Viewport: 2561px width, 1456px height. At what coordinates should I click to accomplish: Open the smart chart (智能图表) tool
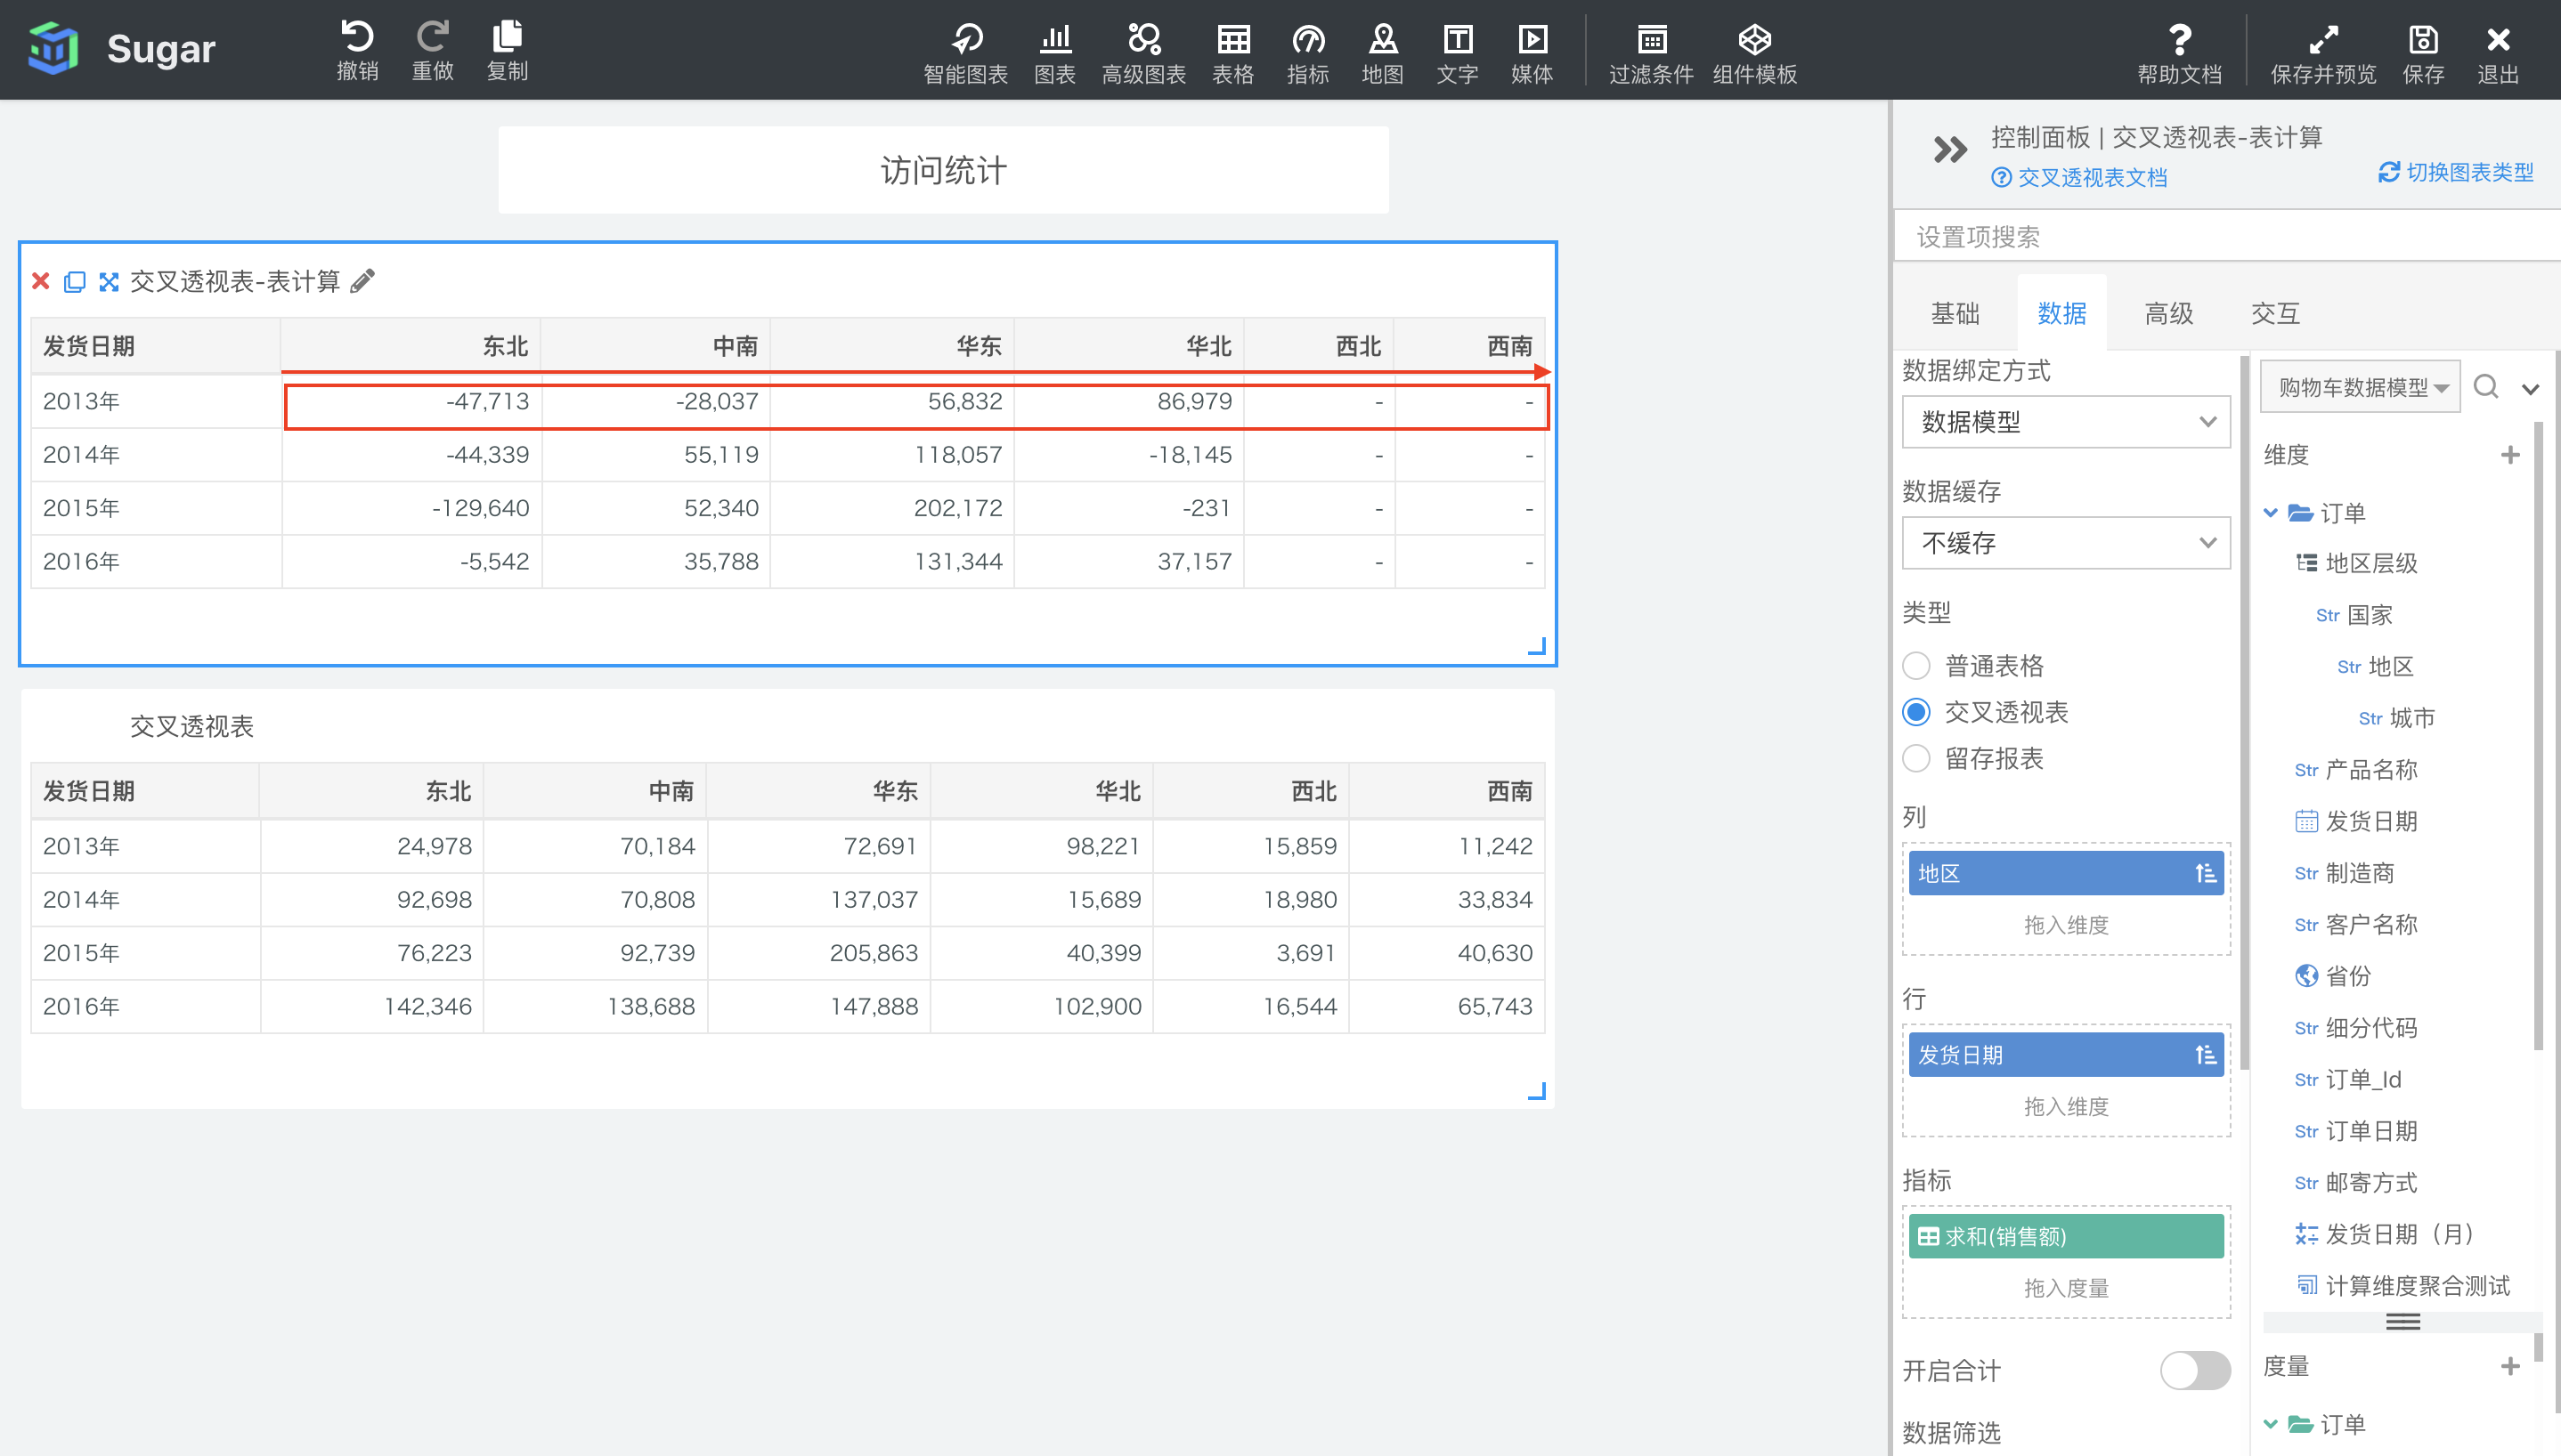pyautogui.click(x=964, y=52)
